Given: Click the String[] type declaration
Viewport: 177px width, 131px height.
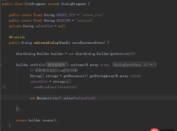Looking at the screenshot, I should pos(37,76).
